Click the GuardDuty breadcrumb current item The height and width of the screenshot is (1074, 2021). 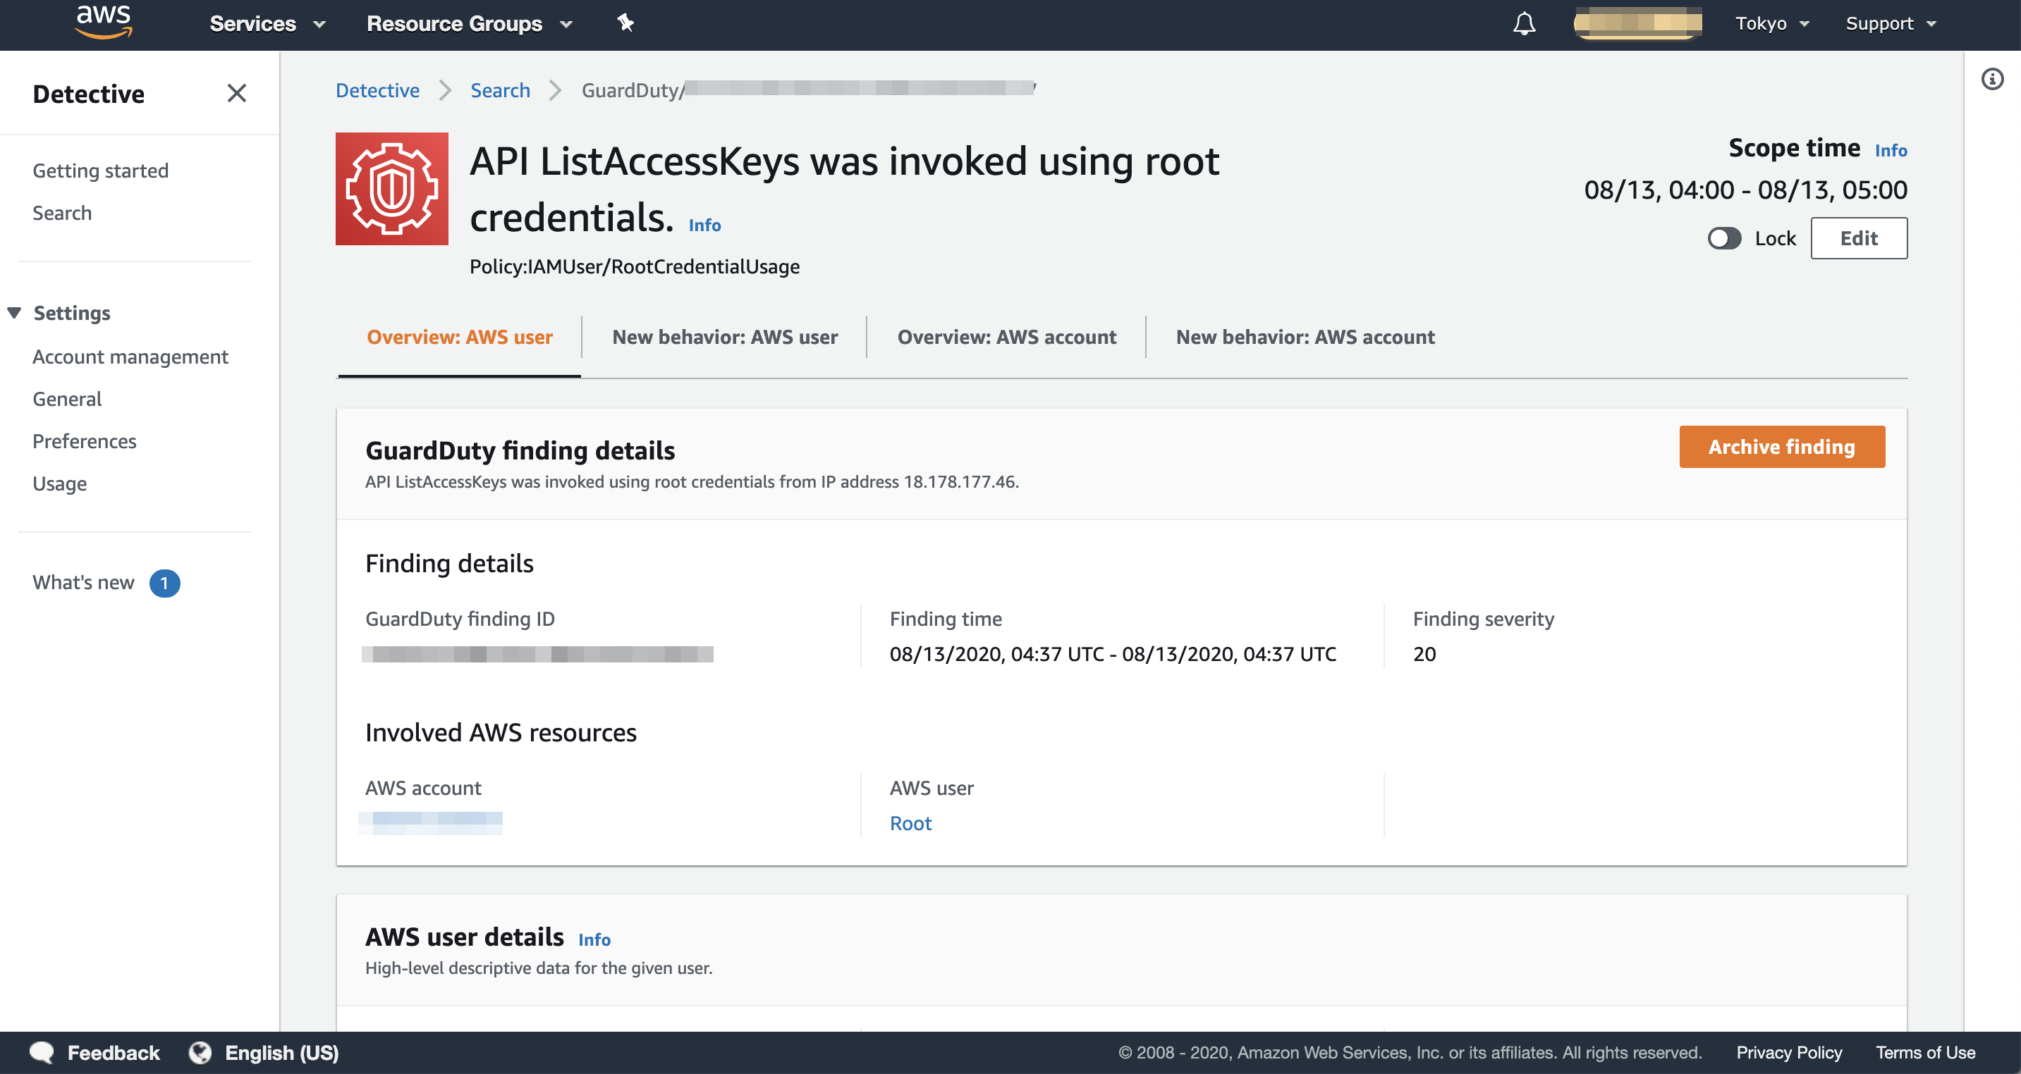point(808,90)
